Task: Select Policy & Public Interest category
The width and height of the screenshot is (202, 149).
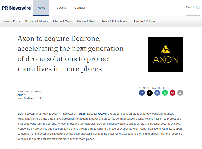Action: 115,21
